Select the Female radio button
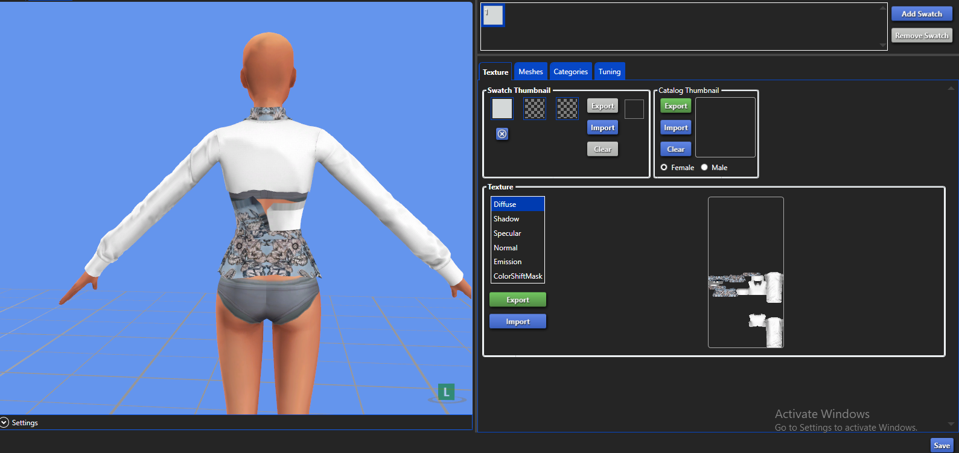This screenshot has width=959, height=453. (x=664, y=168)
